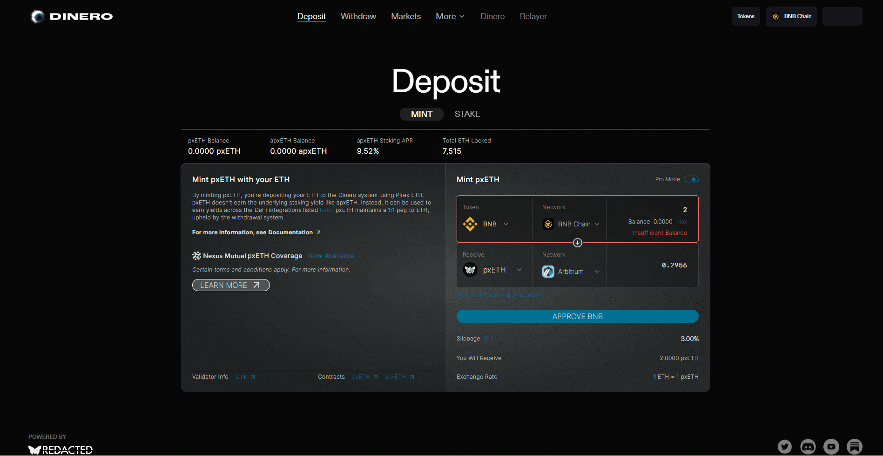Click the 0.0000 apxETH balance value
This screenshot has height=456, width=883.
point(298,151)
